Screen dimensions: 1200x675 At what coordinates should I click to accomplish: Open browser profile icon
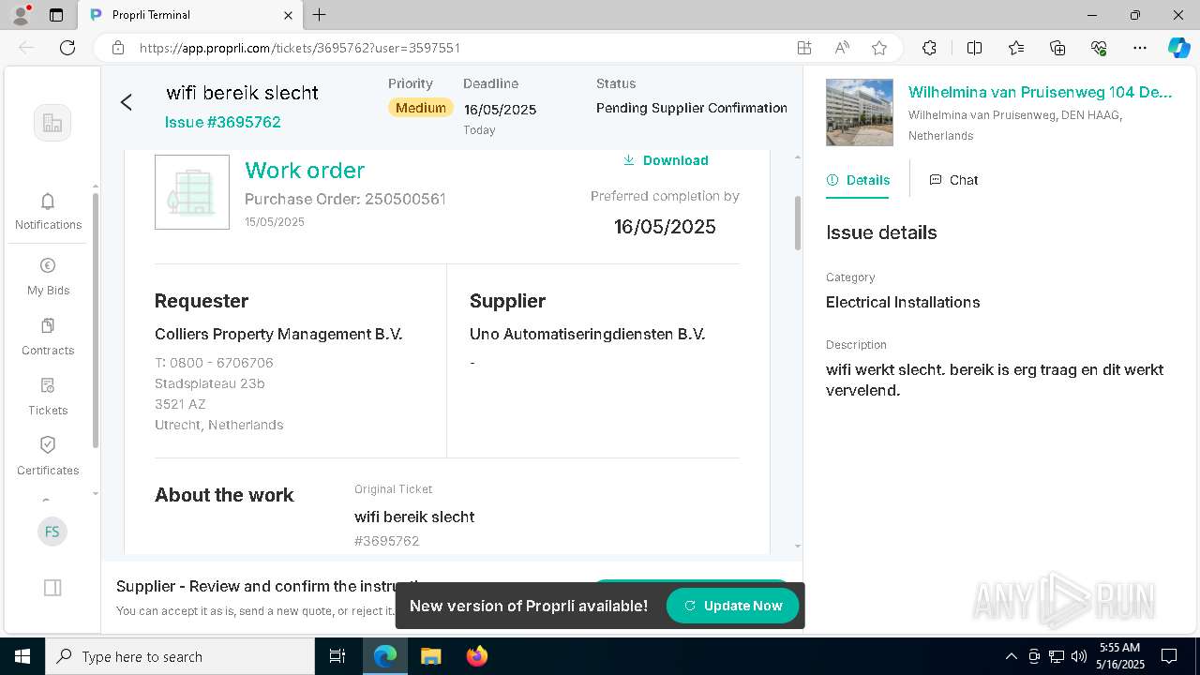[x=21, y=15]
